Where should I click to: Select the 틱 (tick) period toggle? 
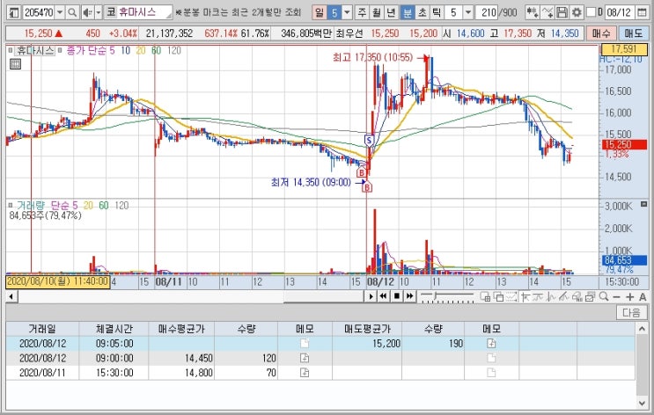pos(437,12)
